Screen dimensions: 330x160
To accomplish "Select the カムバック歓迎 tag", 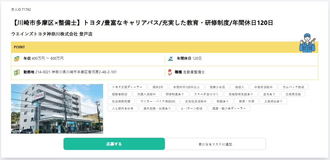I will pos(293,87).
